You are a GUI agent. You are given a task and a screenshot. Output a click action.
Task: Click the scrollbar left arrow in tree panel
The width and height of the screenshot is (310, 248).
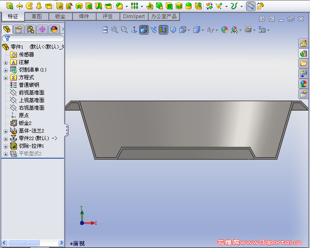(4, 242)
